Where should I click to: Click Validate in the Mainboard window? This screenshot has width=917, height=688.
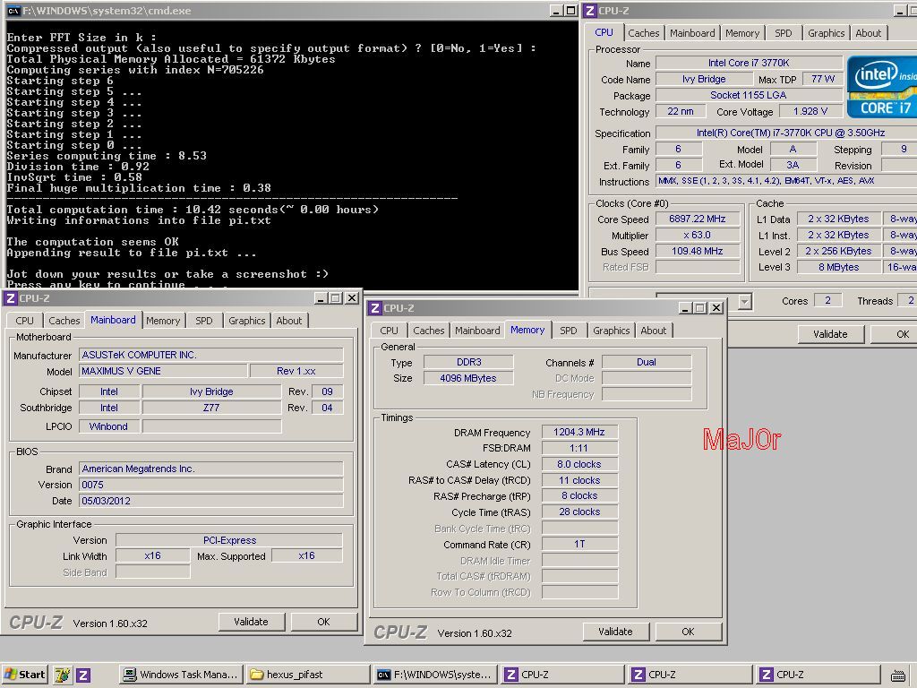point(252,622)
